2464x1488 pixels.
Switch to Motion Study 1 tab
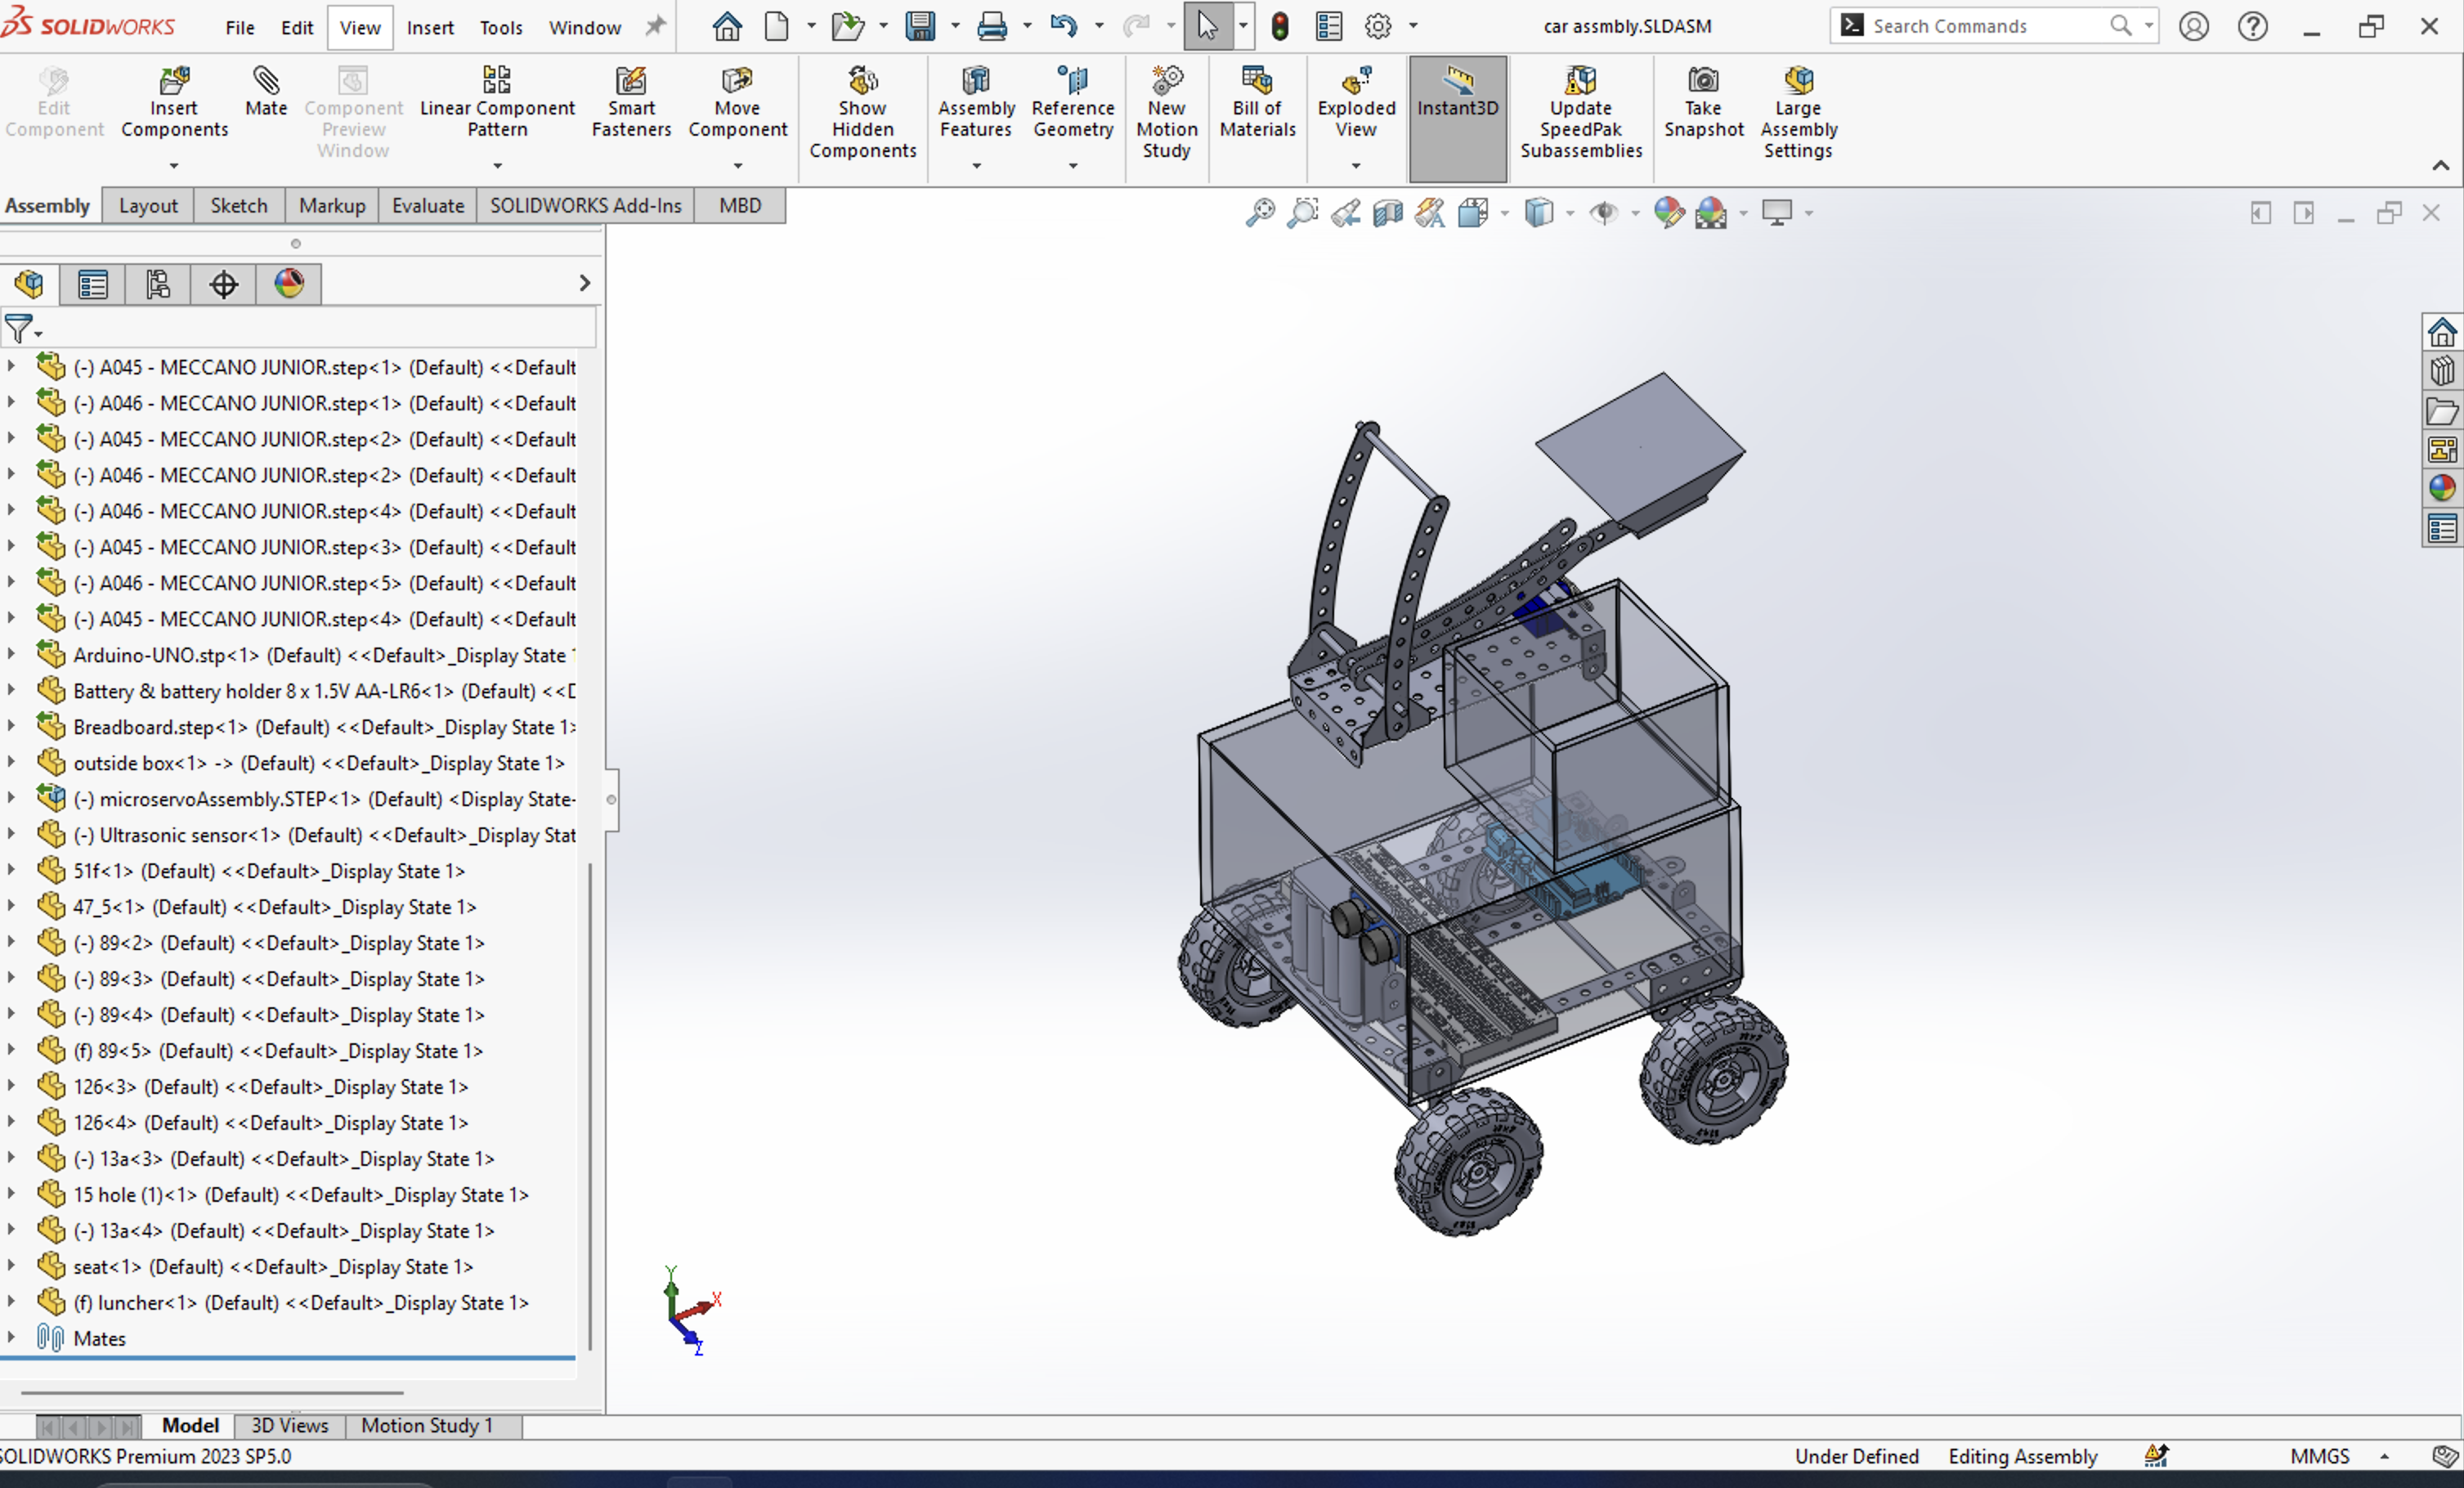427,1425
